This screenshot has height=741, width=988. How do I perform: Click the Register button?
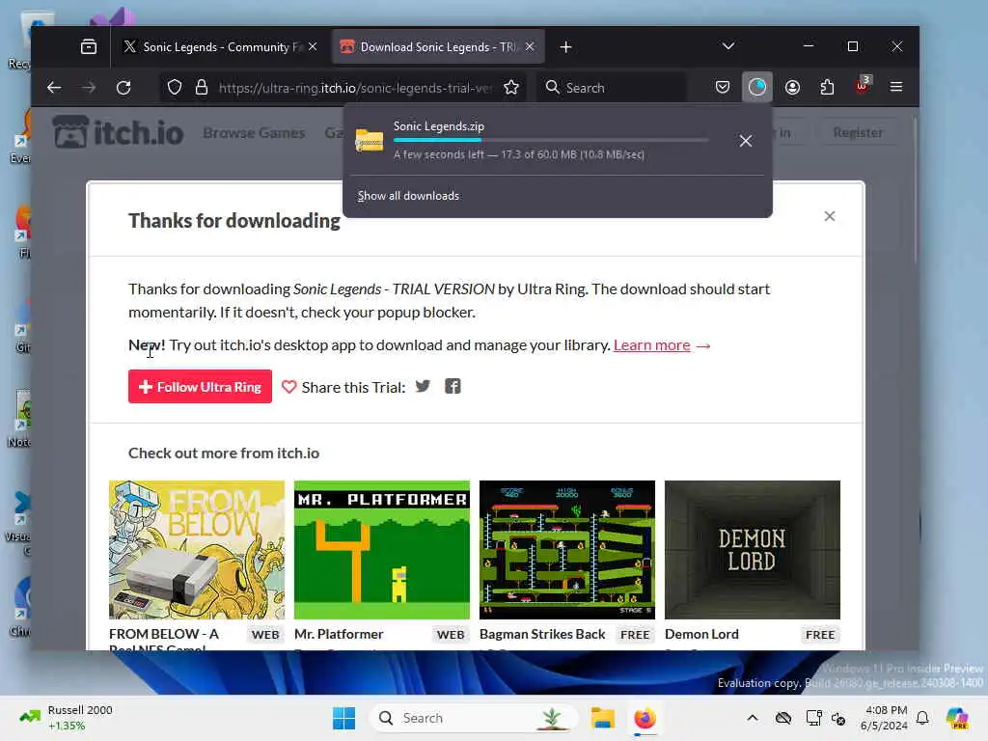tap(858, 132)
